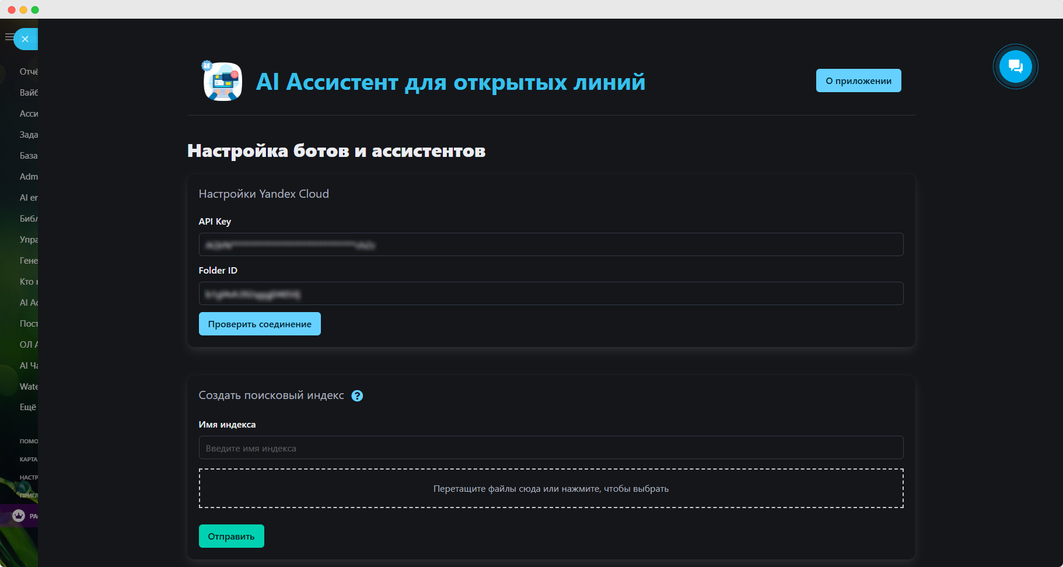Open the 'Зада…' sidebar menu item
The width and height of the screenshot is (1063, 567).
pos(29,135)
